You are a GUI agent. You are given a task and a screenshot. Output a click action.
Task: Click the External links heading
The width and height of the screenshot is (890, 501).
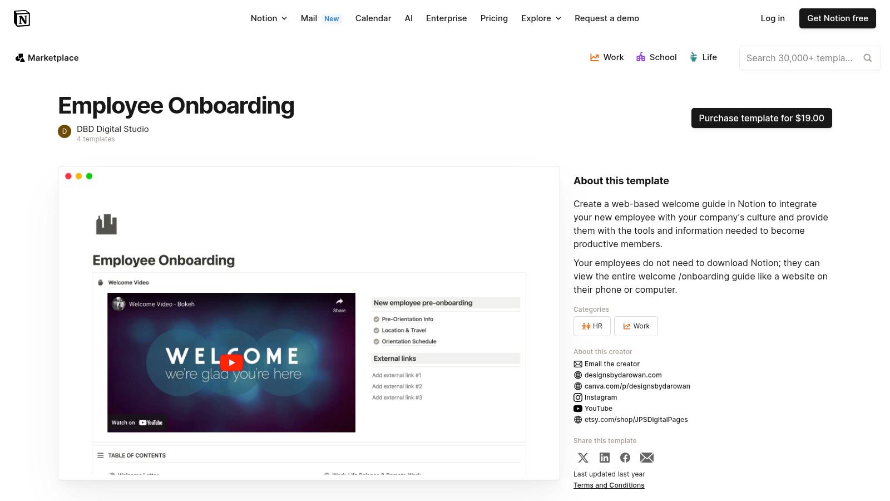click(395, 358)
